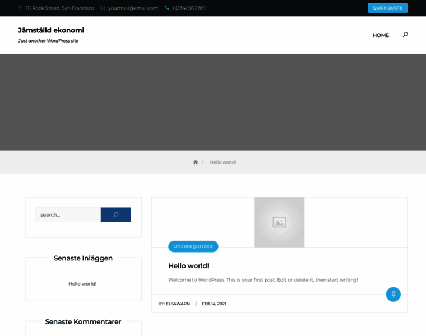The height and width of the screenshot is (336, 426).
Task: Click the breadcrumb home icon
Action: [196, 162]
